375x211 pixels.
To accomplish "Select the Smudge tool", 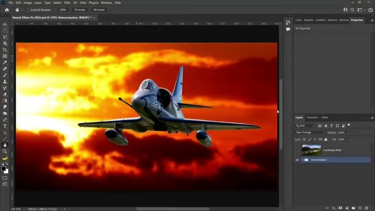I will [5, 107].
